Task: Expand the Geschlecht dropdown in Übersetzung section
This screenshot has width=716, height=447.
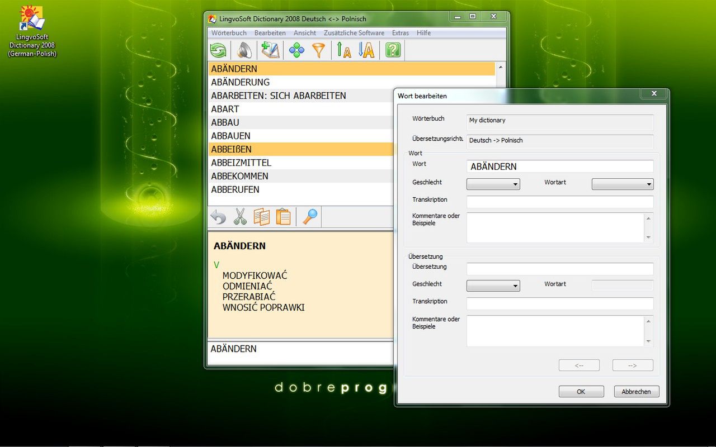Action: (493, 286)
